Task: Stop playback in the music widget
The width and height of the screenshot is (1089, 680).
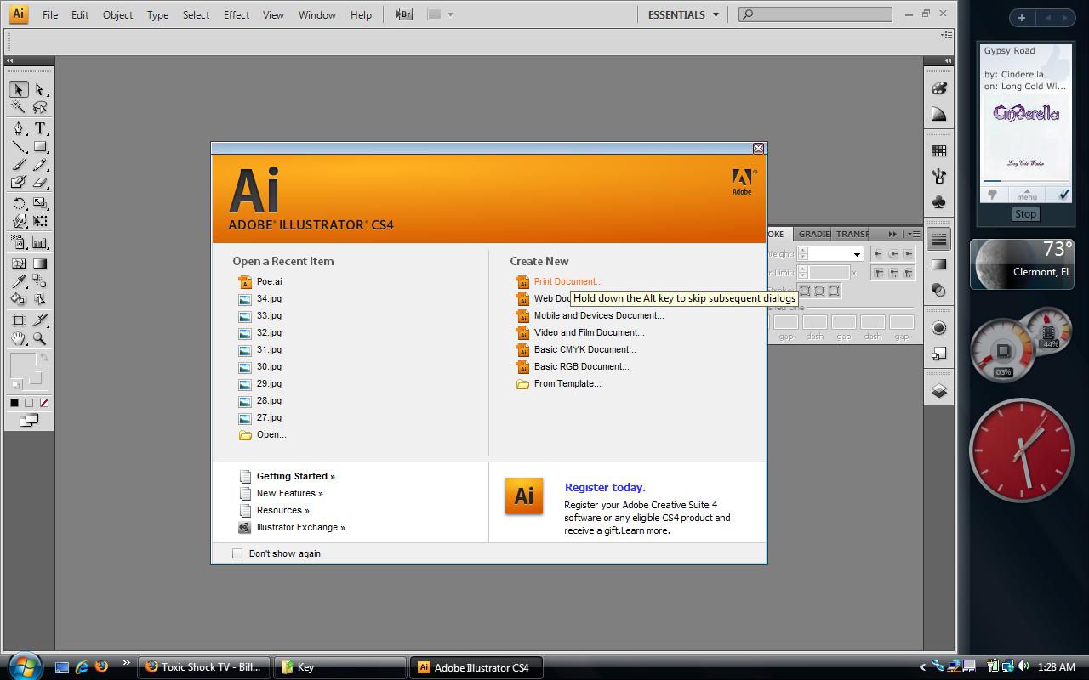Action: tap(1025, 214)
